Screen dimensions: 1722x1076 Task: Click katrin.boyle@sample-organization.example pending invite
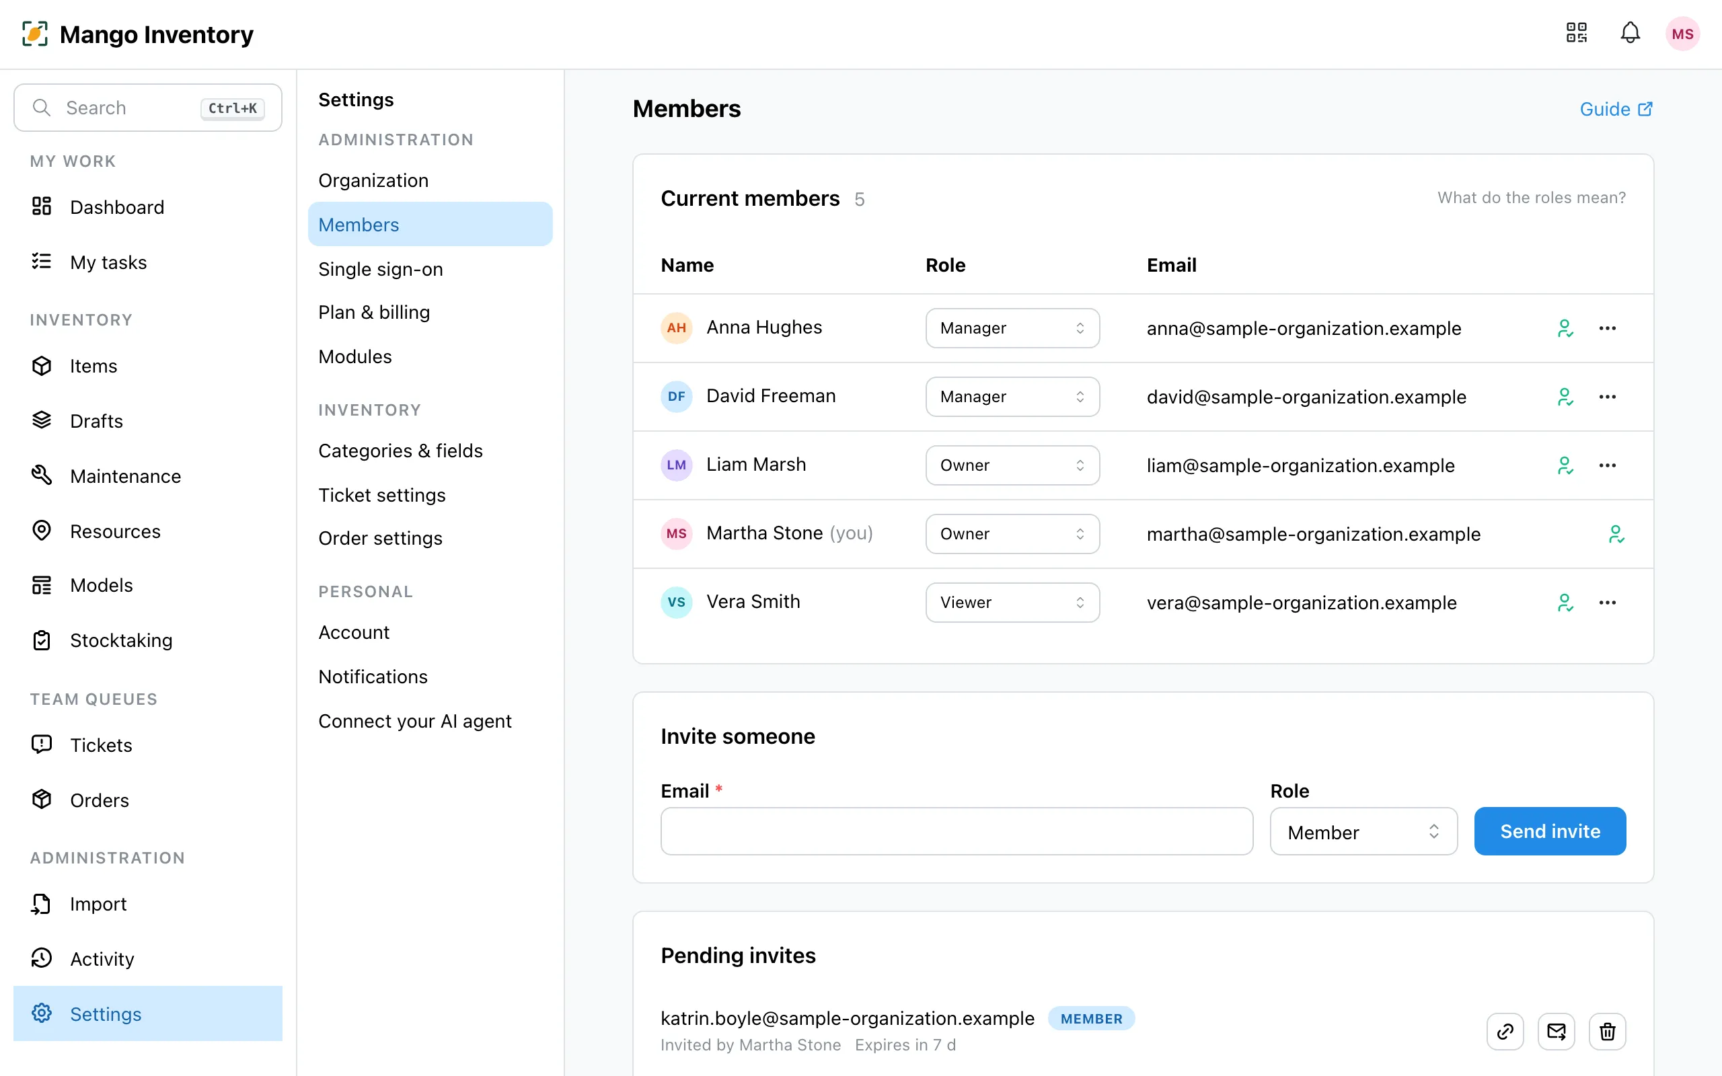(x=847, y=1018)
